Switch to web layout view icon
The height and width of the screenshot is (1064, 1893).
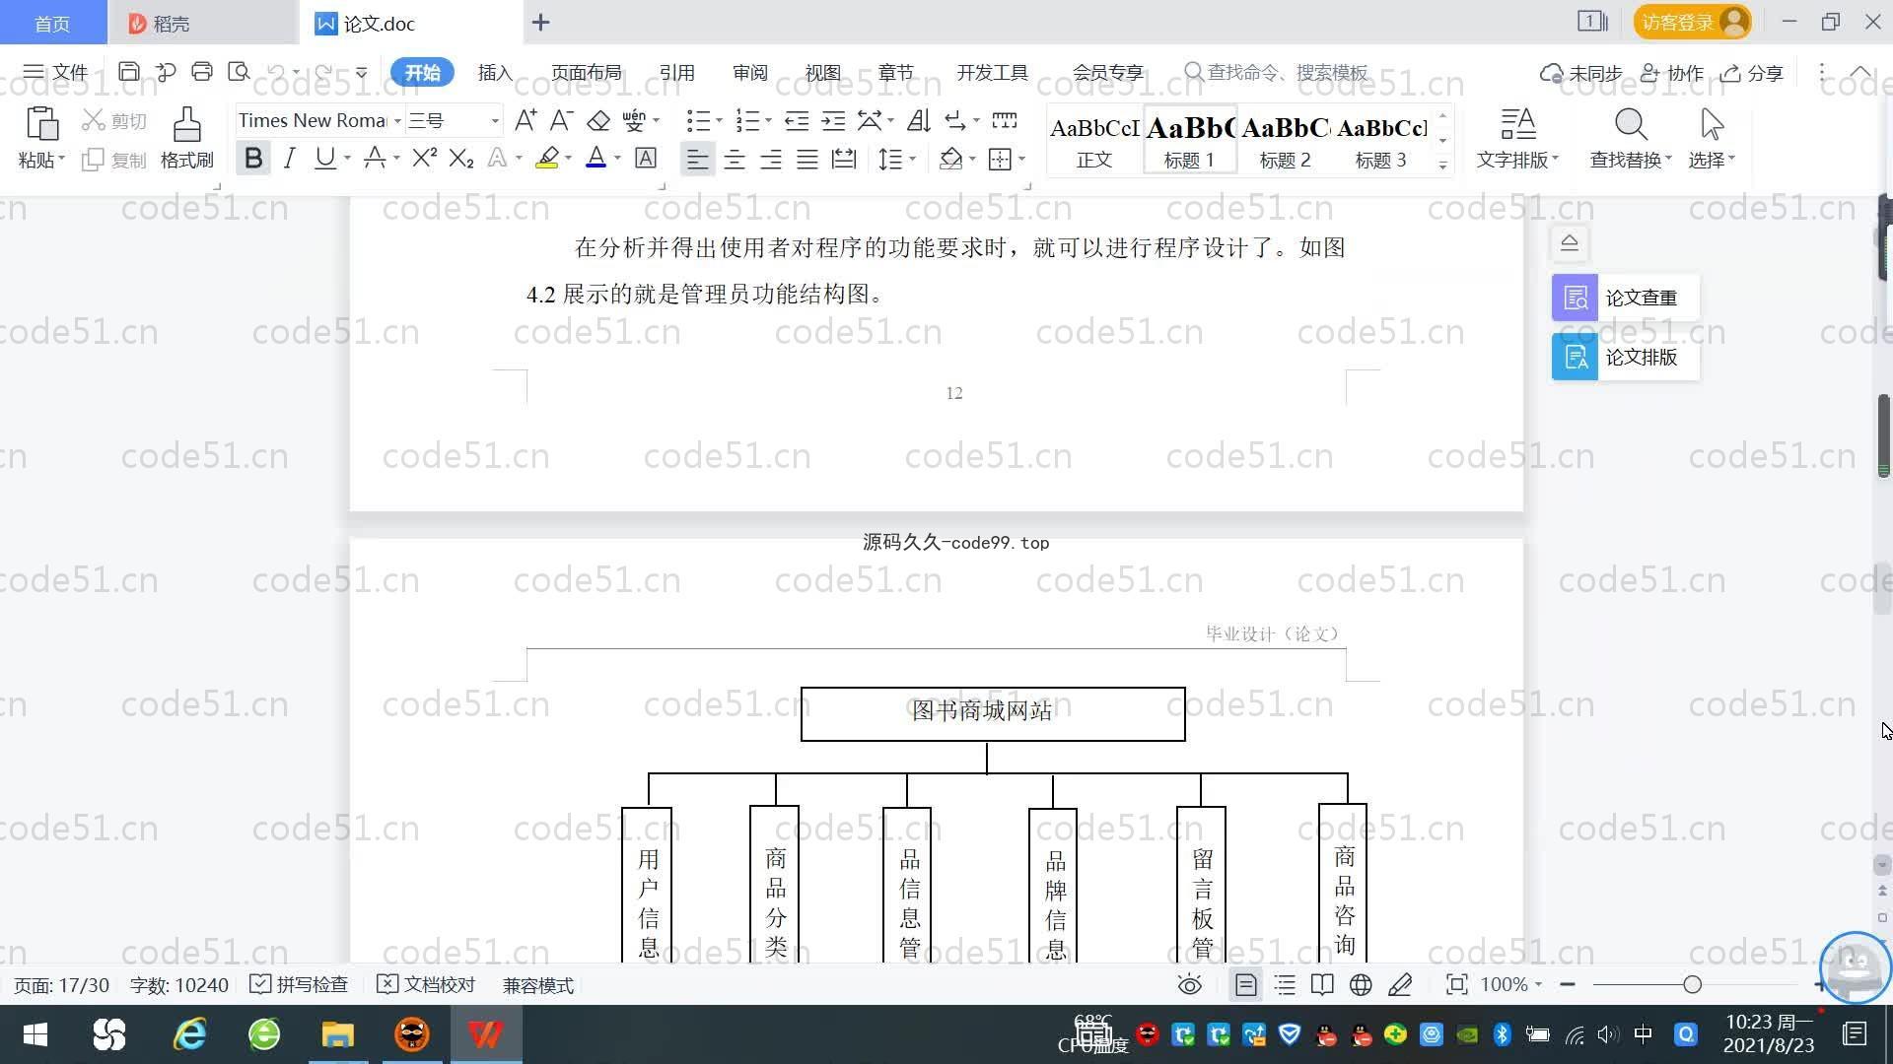(1361, 984)
